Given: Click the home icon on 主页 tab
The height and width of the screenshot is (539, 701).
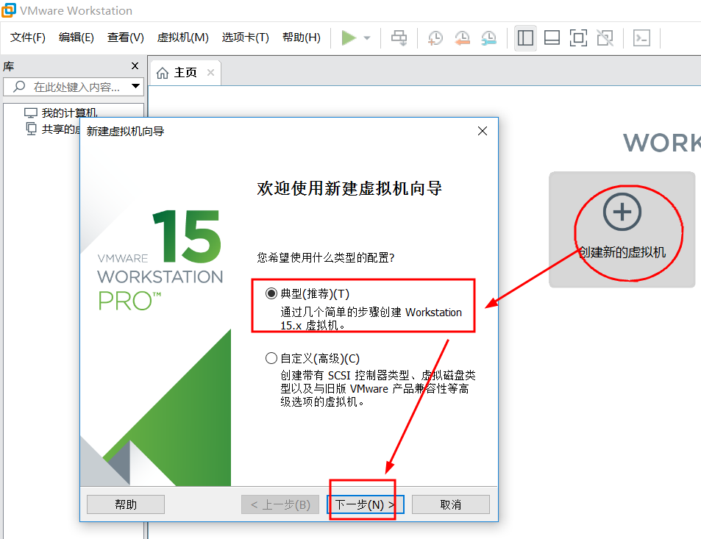Looking at the screenshot, I should click(163, 72).
